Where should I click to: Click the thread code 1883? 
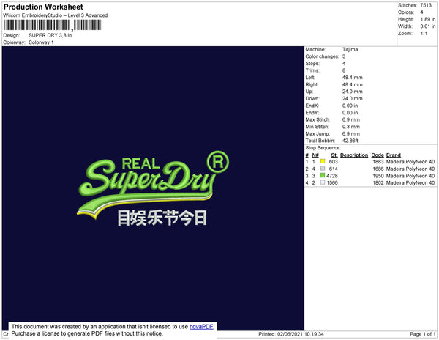pyautogui.click(x=378, y=162)
